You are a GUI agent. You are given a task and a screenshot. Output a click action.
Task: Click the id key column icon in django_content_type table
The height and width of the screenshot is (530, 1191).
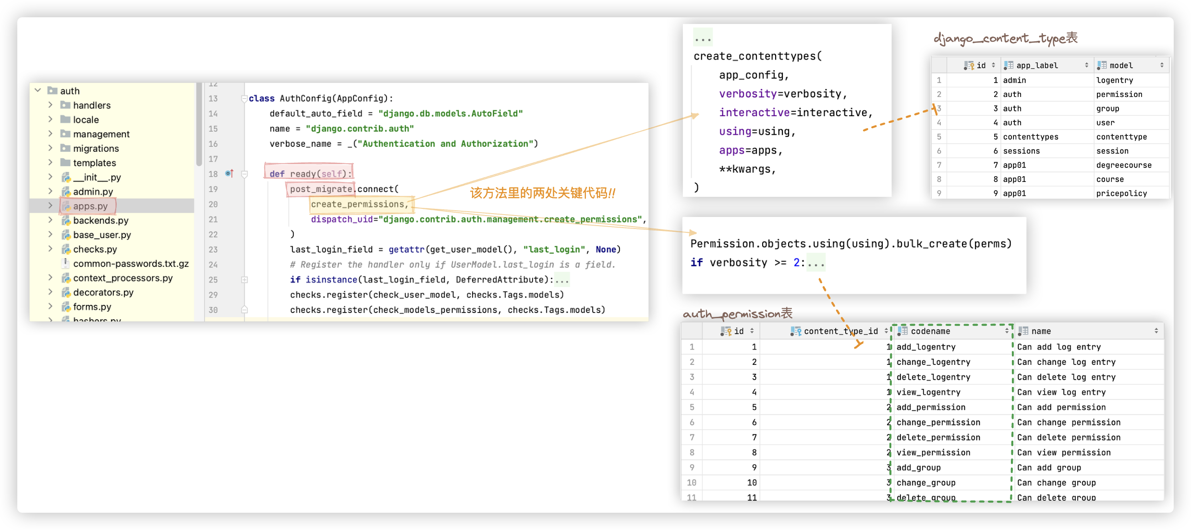pos(969,65)
